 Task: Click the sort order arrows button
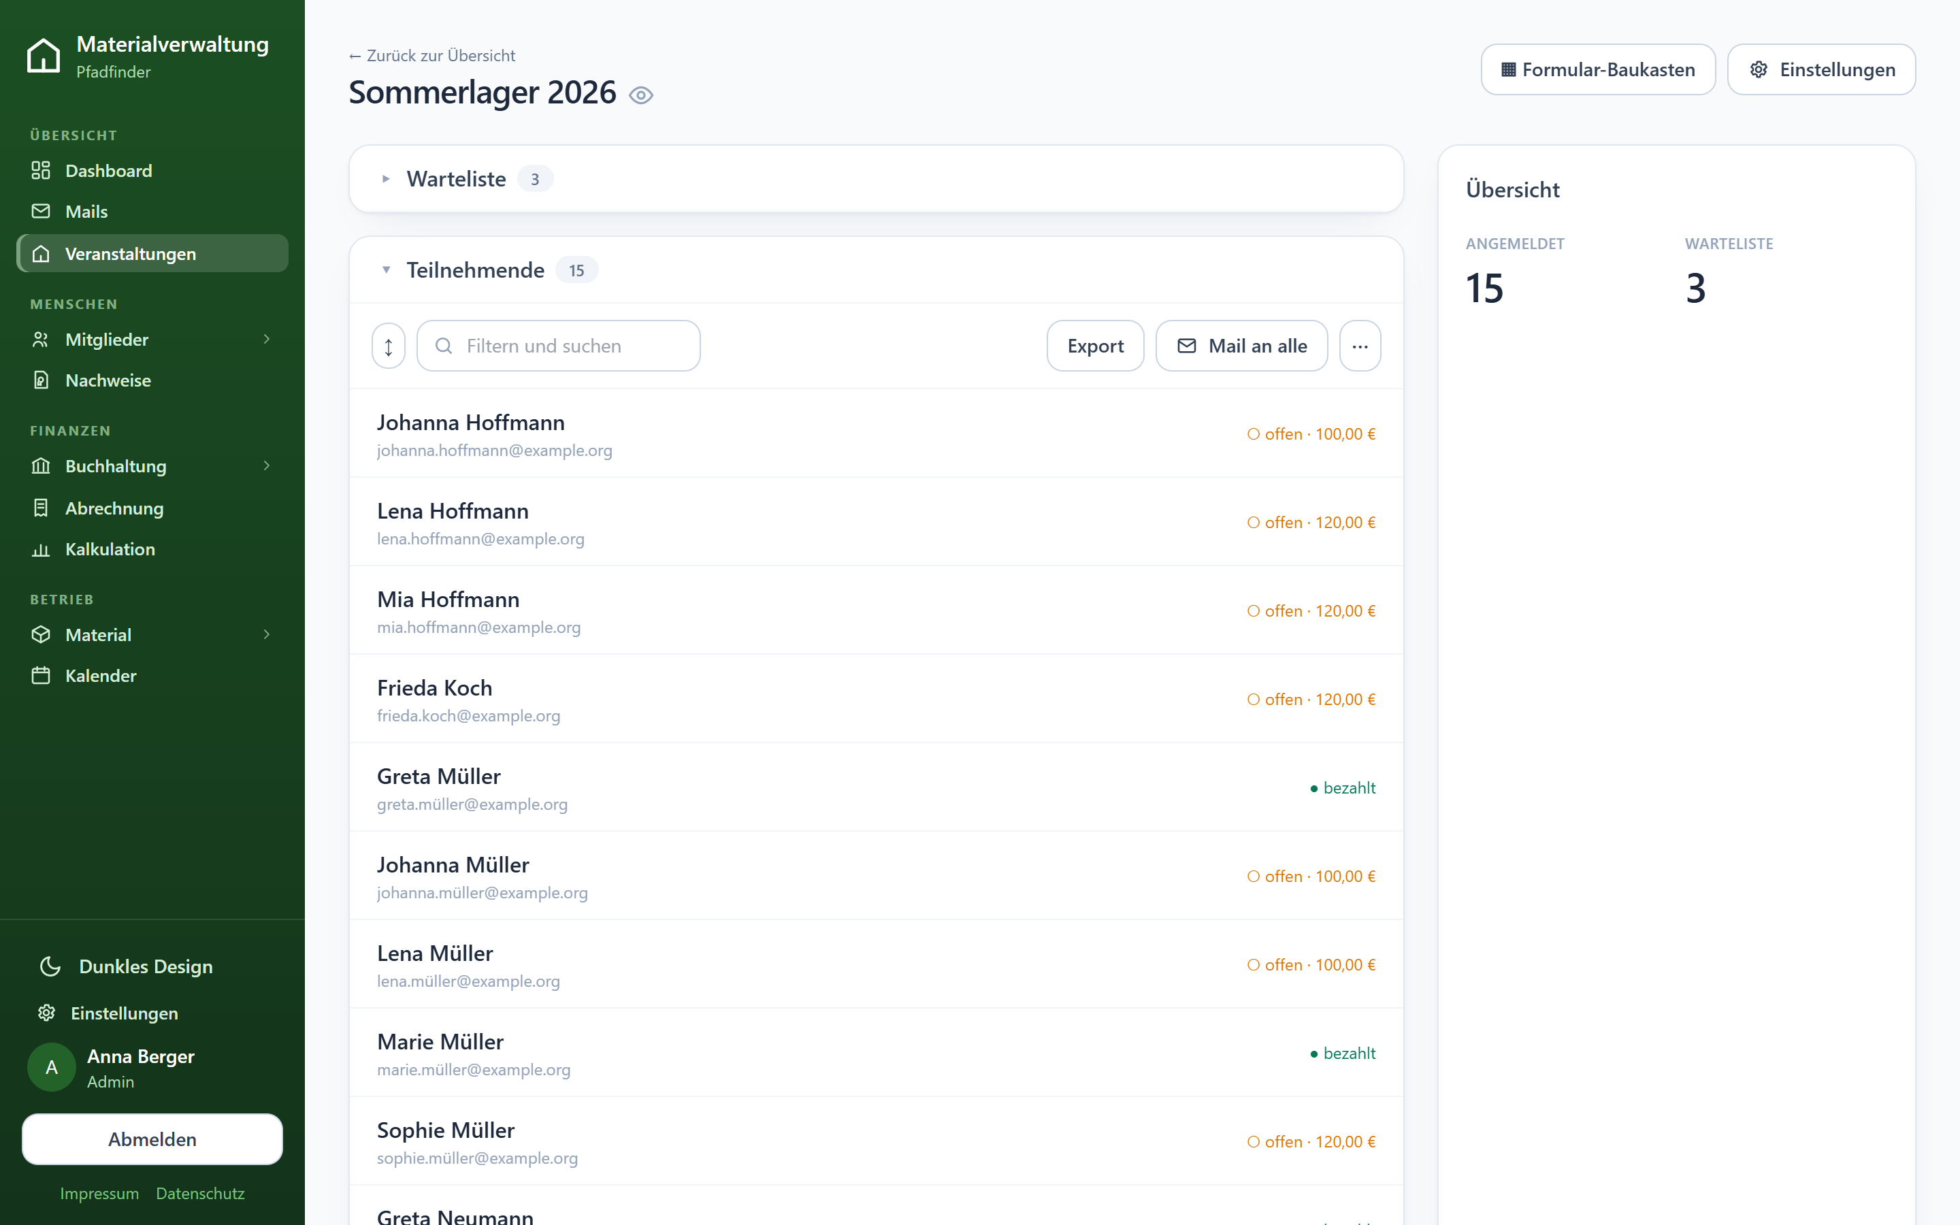click(x=389, y=346)
